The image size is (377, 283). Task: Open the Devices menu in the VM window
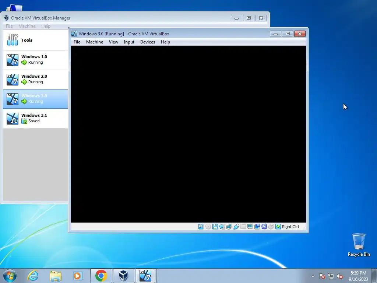(148, 42)
